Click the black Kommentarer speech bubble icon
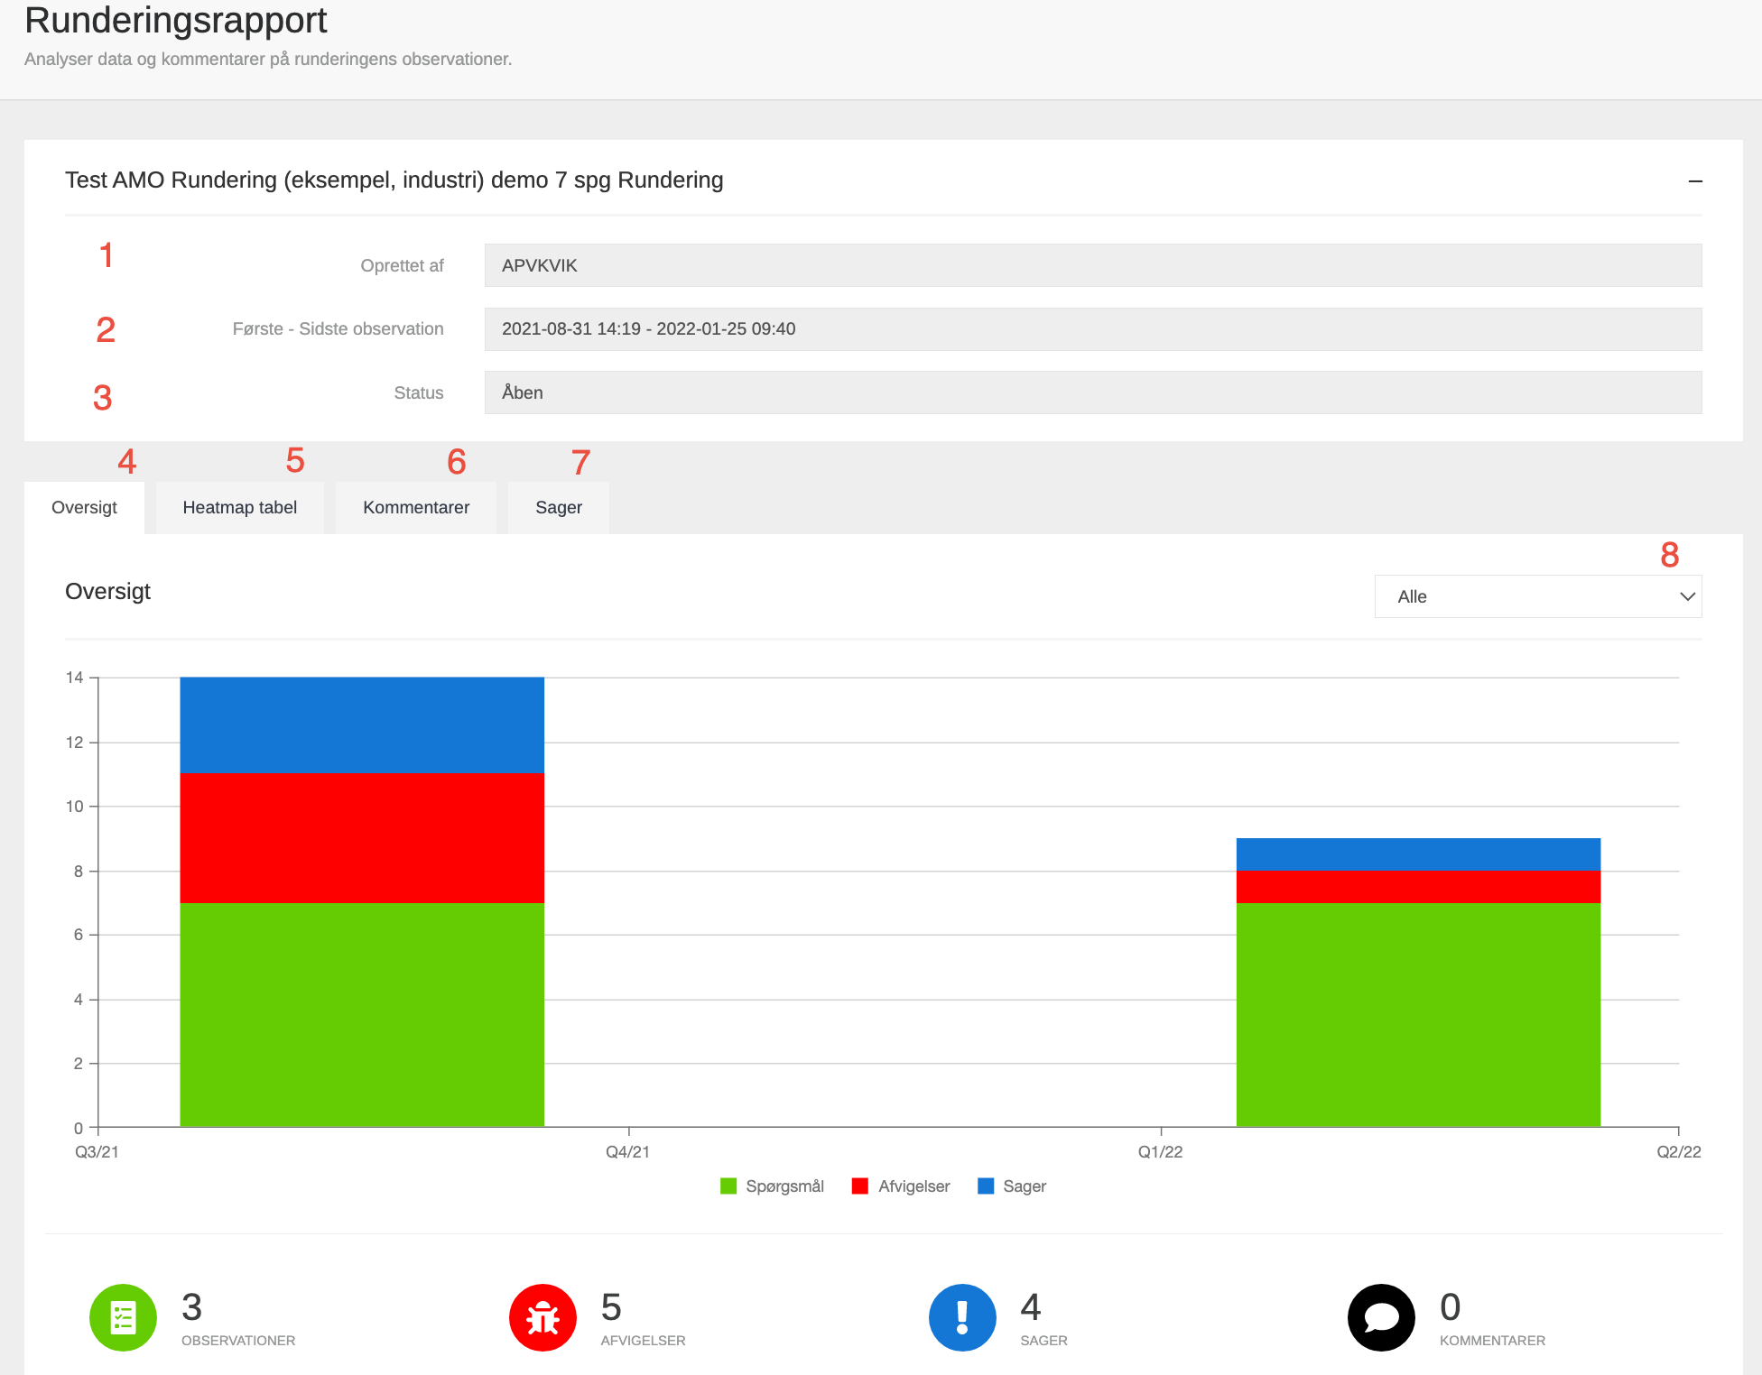The image size is (1762, 1375). pyautogui.click(x=1381, y=1317)
